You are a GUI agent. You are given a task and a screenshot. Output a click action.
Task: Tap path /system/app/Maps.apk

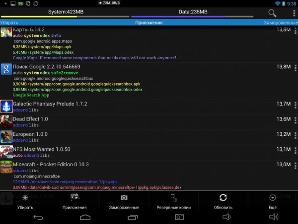[42, 47]
